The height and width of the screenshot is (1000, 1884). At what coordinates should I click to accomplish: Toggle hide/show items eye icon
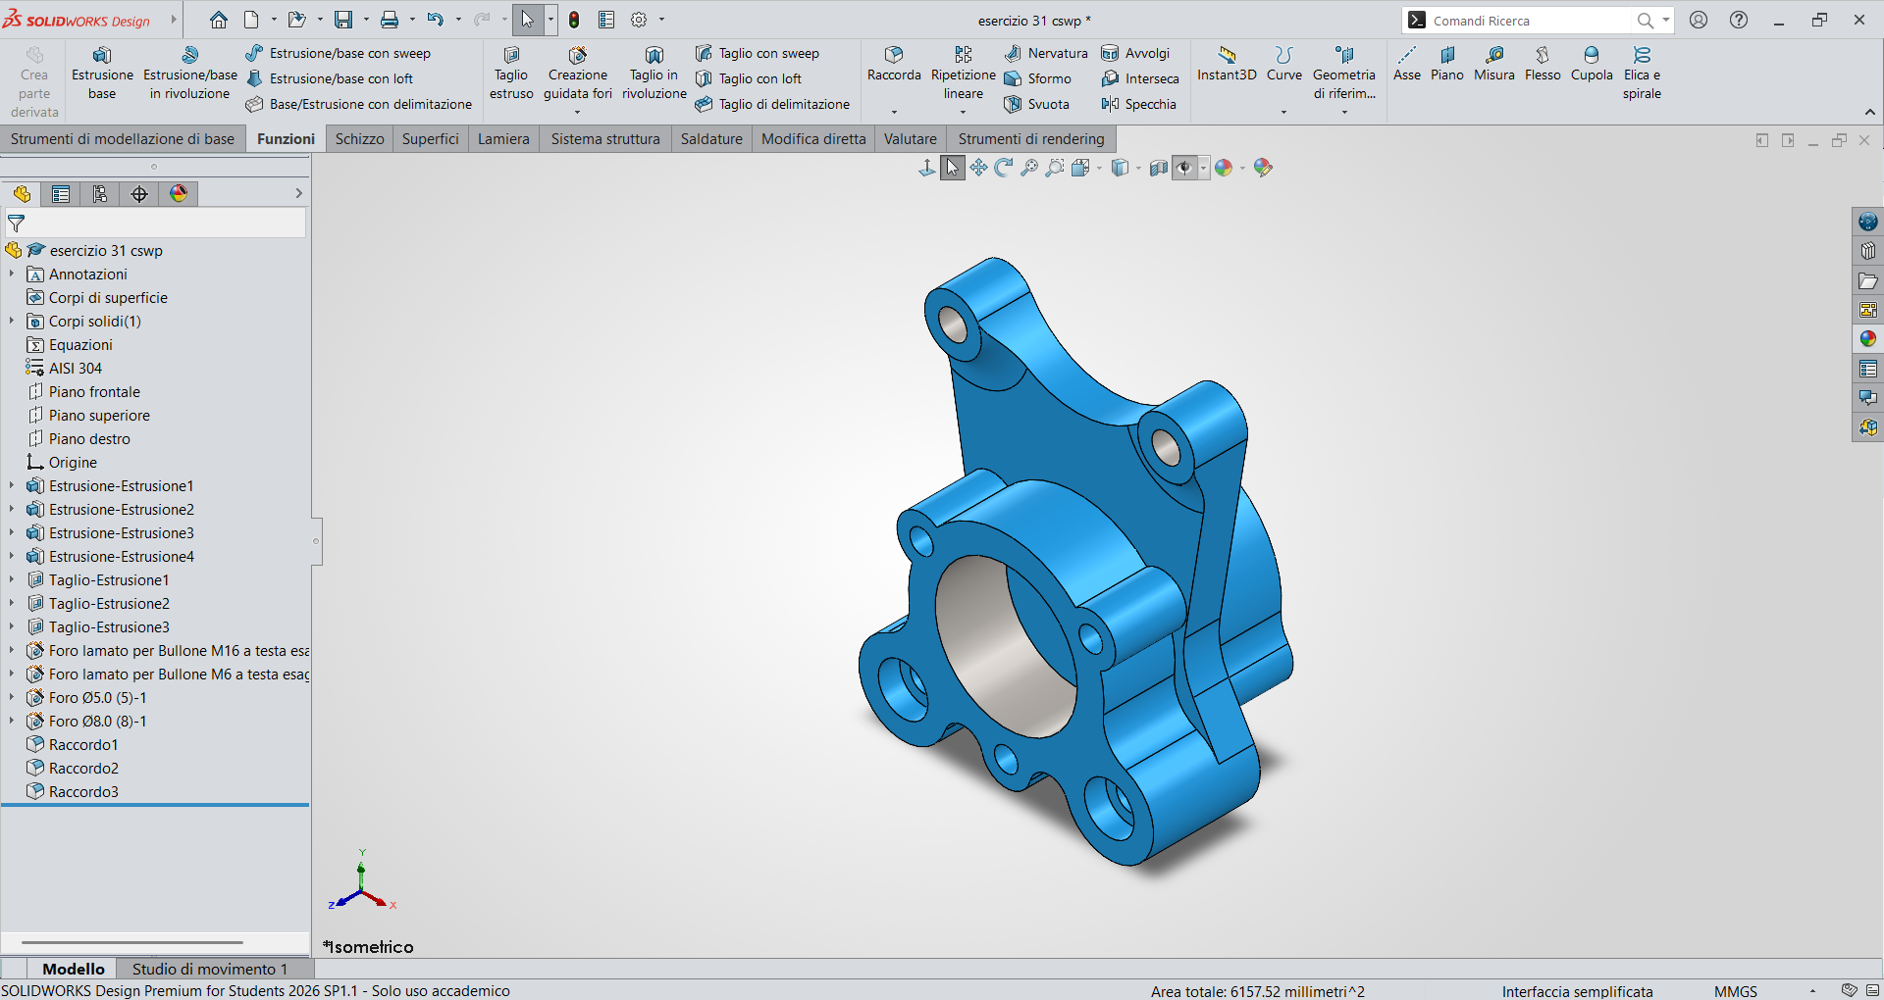(x=1184, y=168)
